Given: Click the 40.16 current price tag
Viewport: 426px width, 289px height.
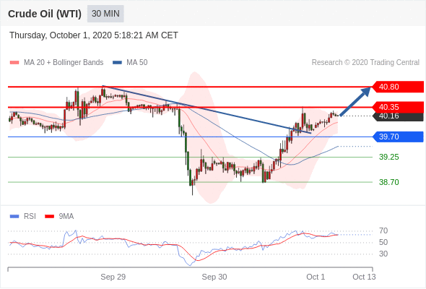Looking at the screenshot, I should coord(398,116).
